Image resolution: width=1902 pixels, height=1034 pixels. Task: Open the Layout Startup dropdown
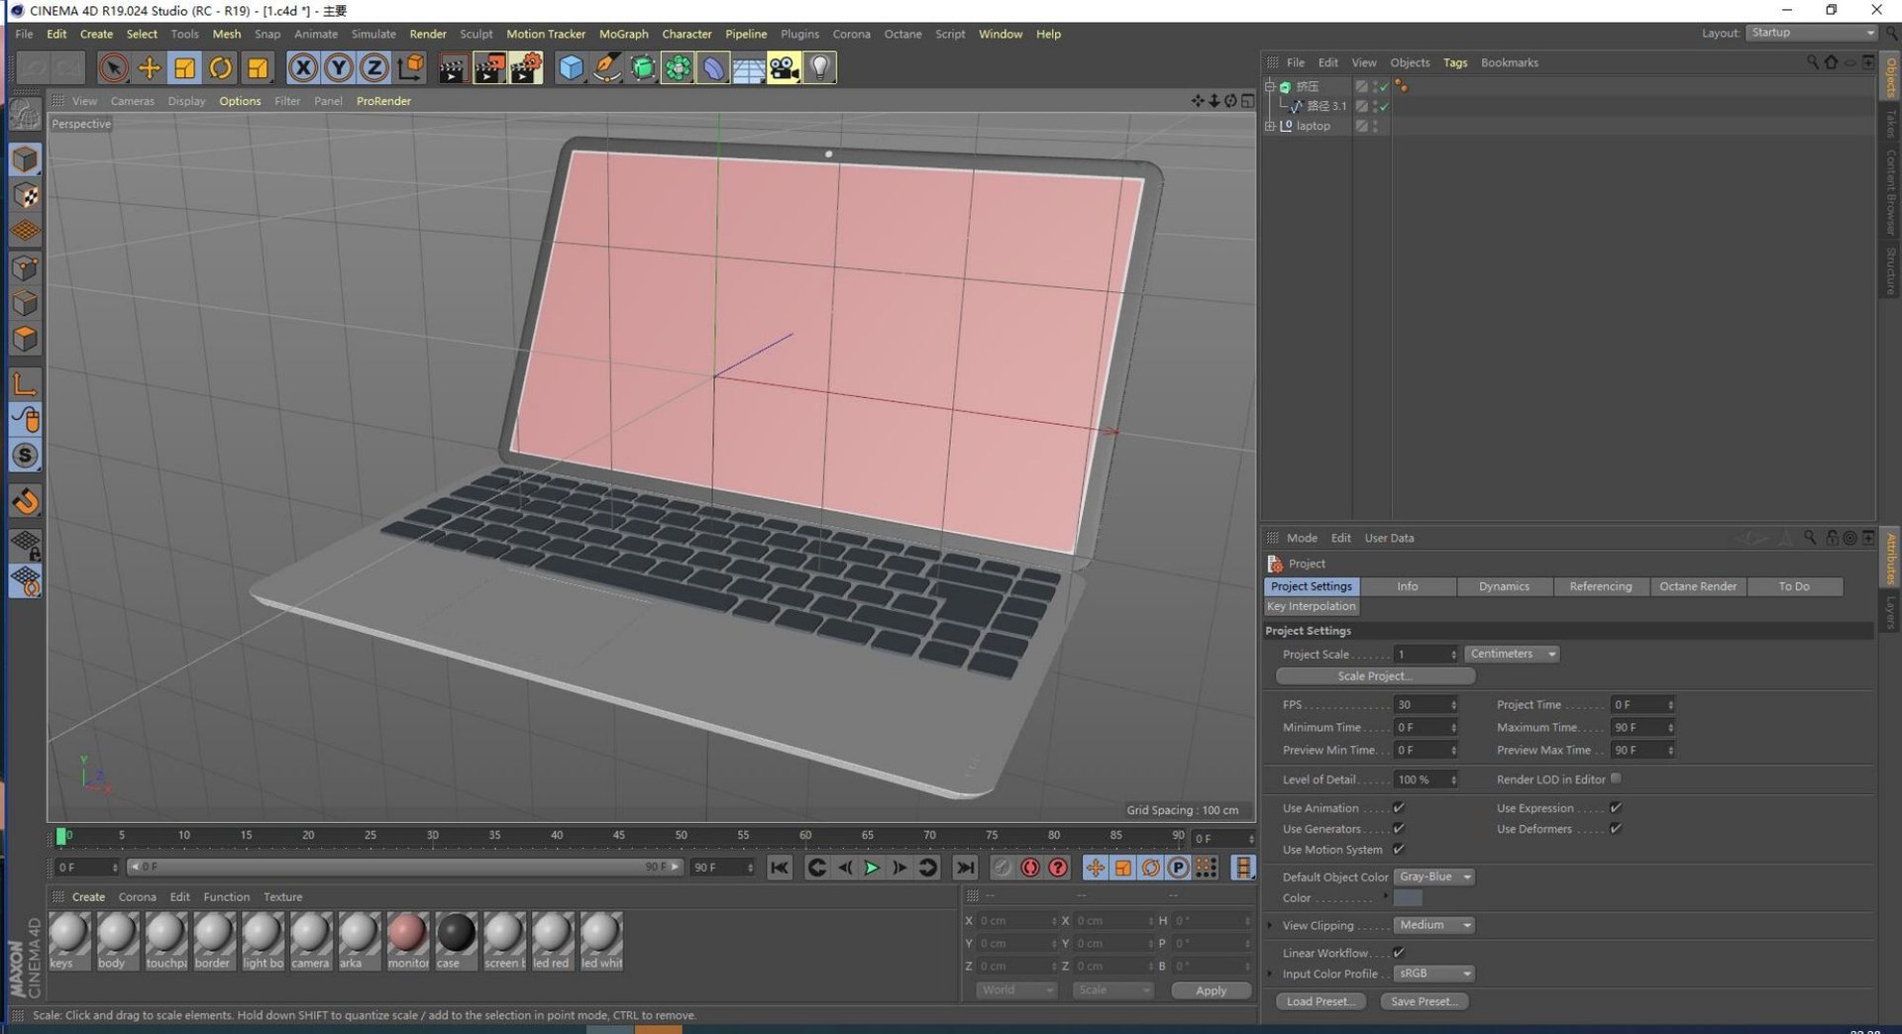pos(1811,33)
